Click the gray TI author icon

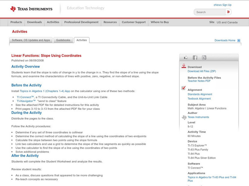(x=184, y=118)
